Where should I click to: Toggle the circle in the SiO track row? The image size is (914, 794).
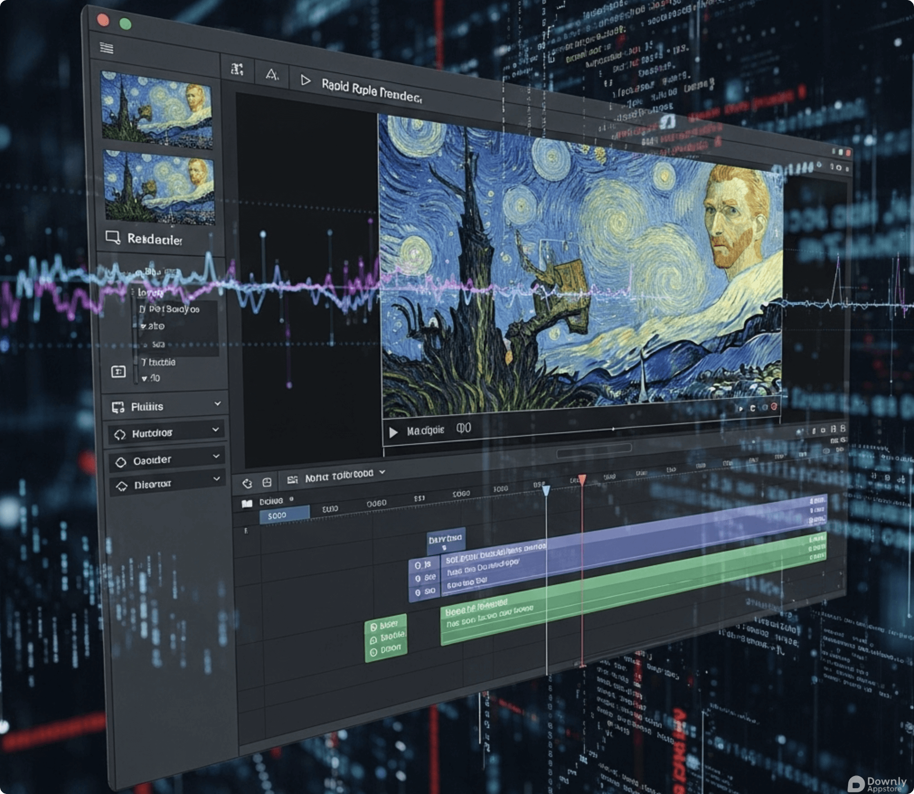click(x=418, y=592)
